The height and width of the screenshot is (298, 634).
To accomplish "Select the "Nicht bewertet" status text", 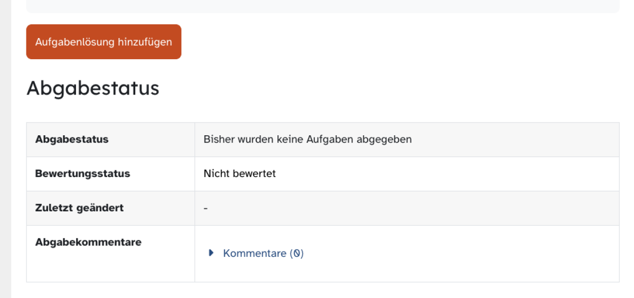I will 239,173.
